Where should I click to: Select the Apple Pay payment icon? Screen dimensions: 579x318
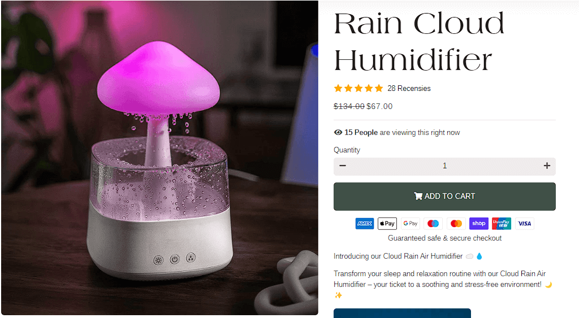387,224
